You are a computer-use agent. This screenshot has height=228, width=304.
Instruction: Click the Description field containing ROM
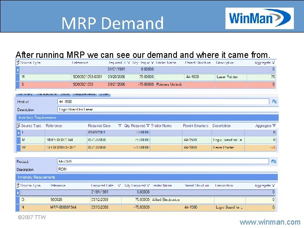(x=167, y=169)
